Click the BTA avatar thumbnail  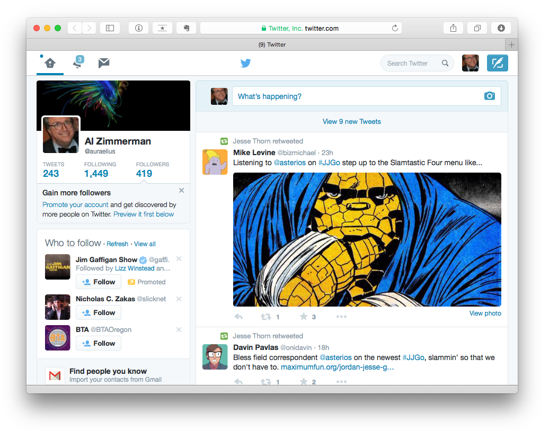coord(57,338)
